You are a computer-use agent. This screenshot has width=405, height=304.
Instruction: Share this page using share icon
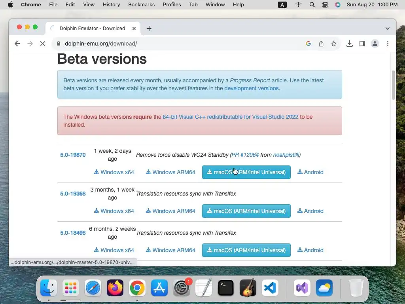coord(321,44)
